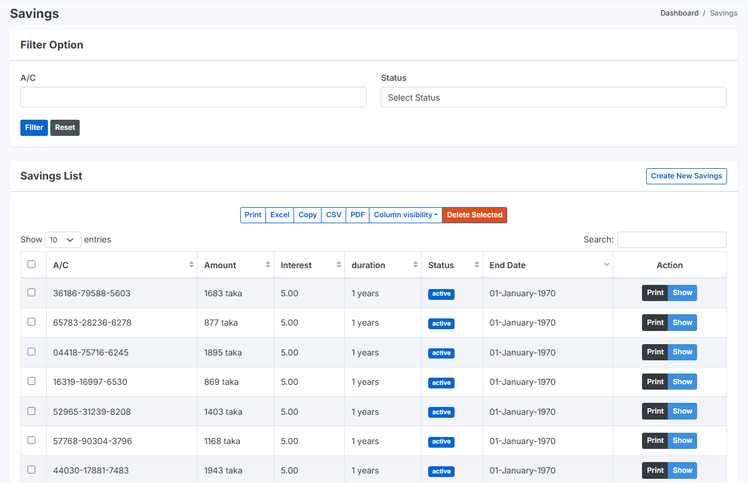The image size is (748, 483).
Task: Export the table as PDF
Action: (358, 215)
